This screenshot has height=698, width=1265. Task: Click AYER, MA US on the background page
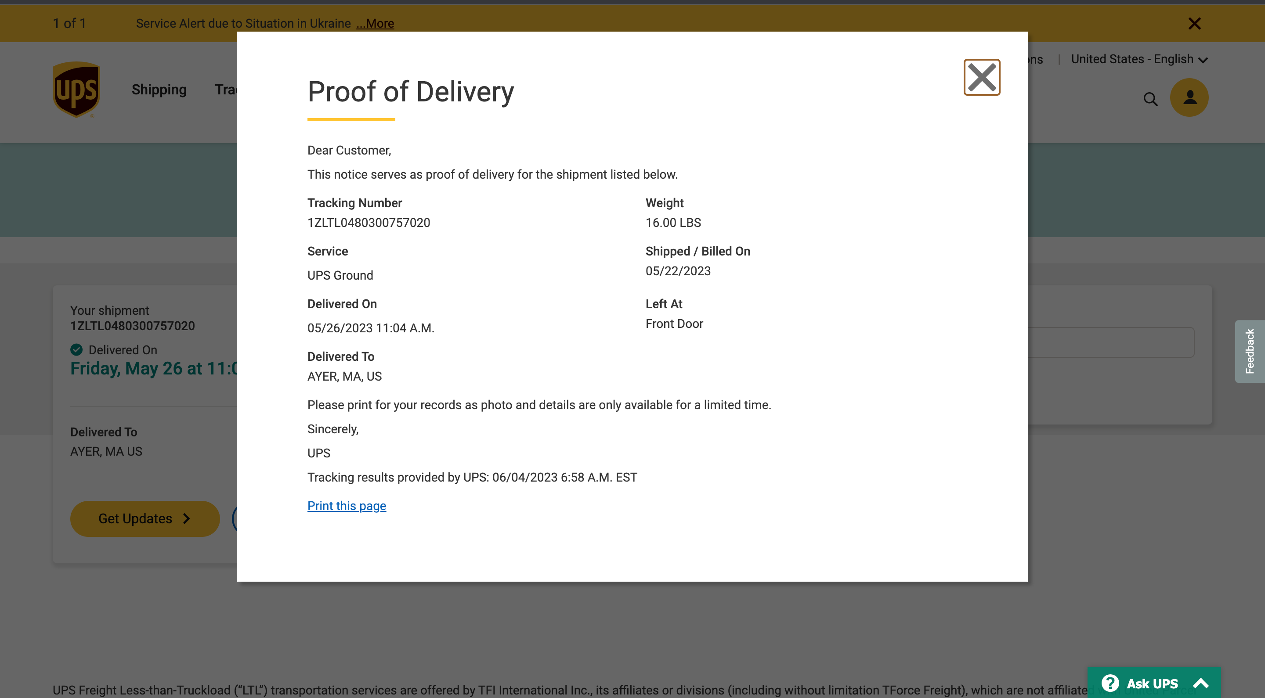(106, 451)
